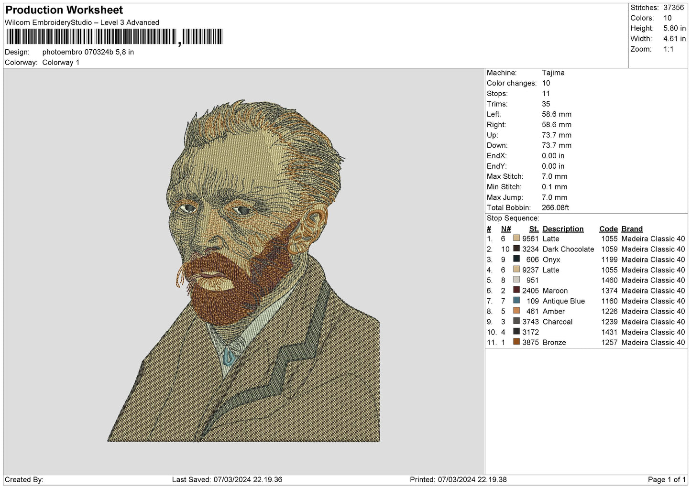Click thread code 1257
This screenshot has width=691, height=488.
(x=610, y=343)
